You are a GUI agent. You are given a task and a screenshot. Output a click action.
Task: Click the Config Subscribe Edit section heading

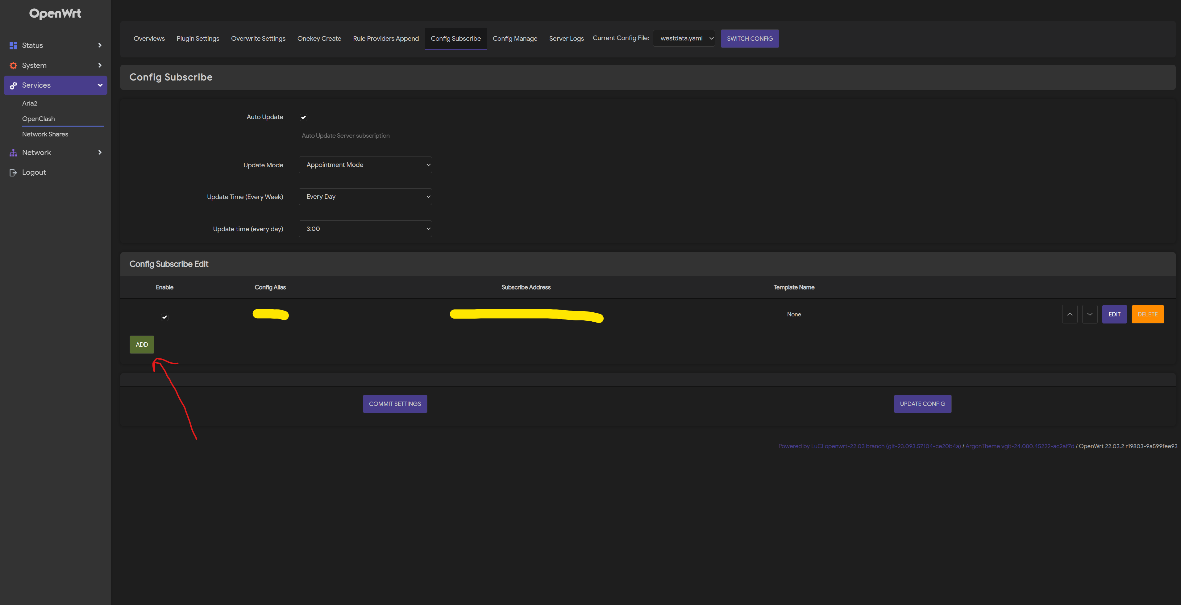(169, 264)
